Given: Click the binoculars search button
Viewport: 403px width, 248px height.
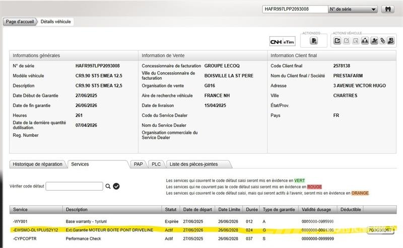Looking at the screenshot, I should 387,9.
